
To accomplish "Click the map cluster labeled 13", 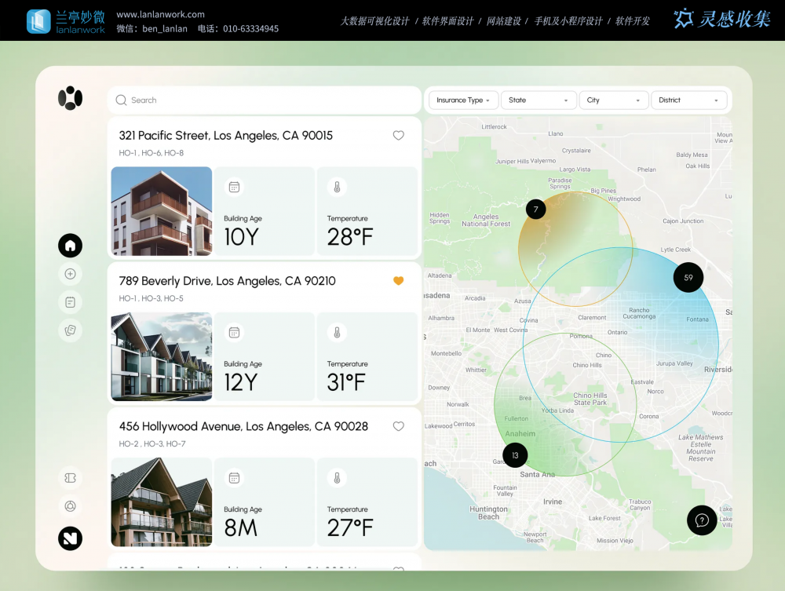I will tap(515, 455).
